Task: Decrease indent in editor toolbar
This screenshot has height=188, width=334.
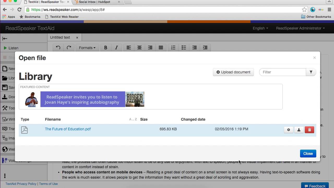Action: [x=194, y=48]
